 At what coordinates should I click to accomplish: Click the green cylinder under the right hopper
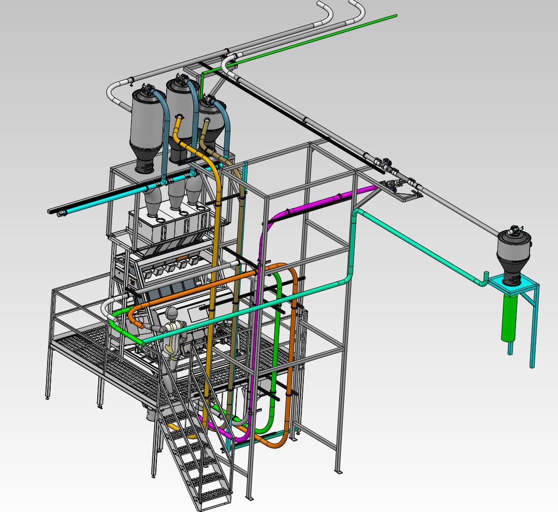509,318
